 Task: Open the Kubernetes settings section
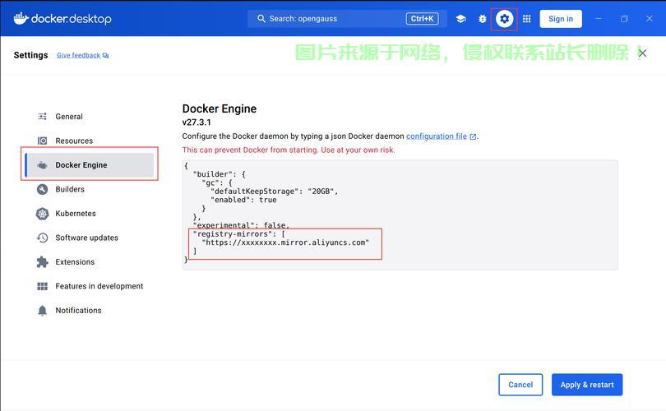pos(90,214)
